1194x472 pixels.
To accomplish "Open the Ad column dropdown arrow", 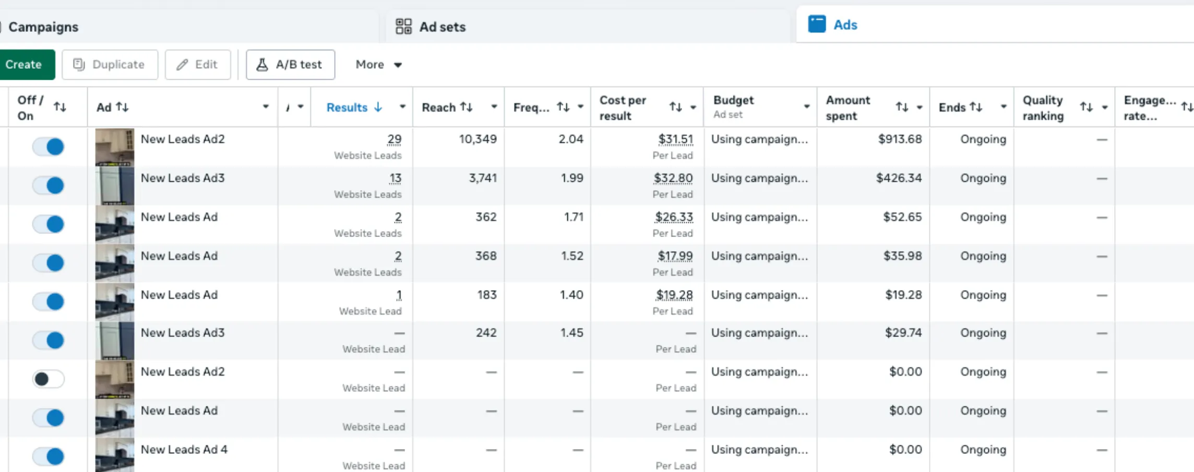I will click(x=266, y=107).
